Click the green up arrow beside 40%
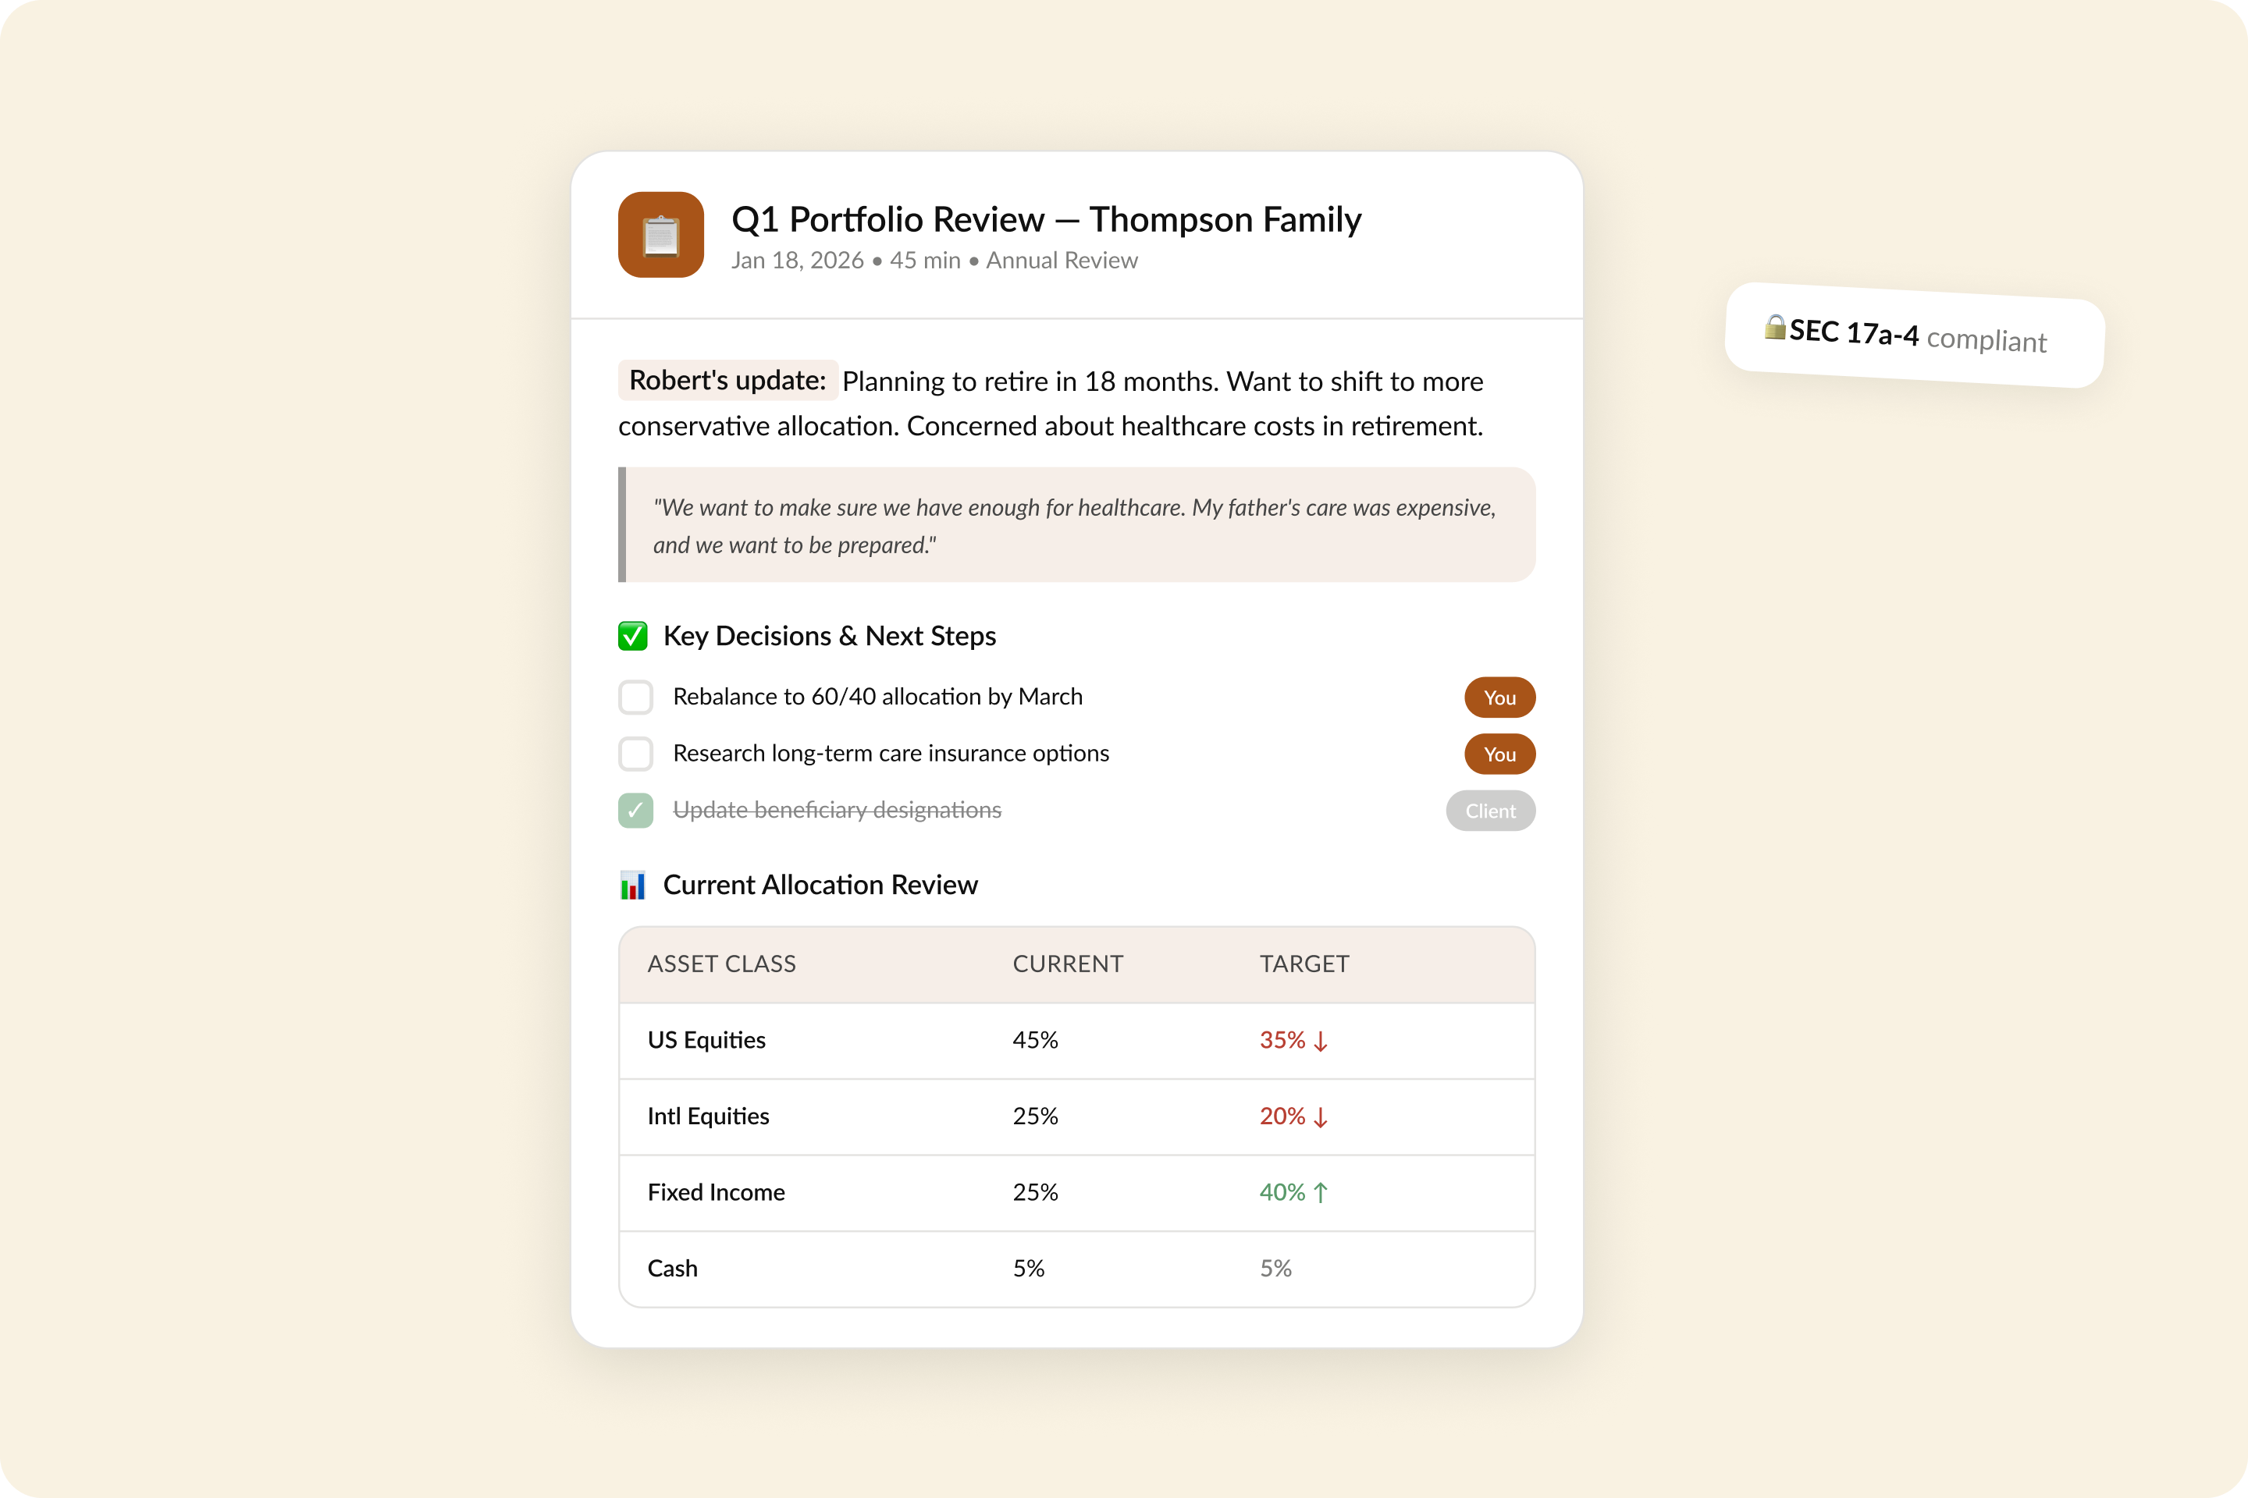This screenshot has height=1498, width=2248. (x=1320, y=1192)
